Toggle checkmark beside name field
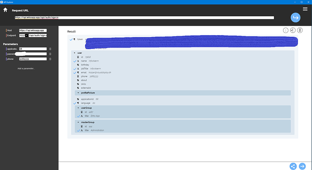Viewport: 312px width, 170px height. [75, 61]
